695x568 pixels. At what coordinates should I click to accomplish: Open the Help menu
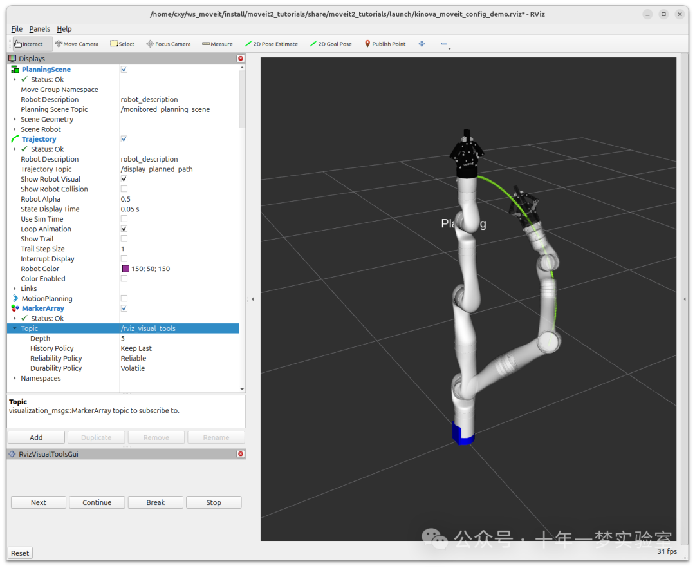[64, 29]
